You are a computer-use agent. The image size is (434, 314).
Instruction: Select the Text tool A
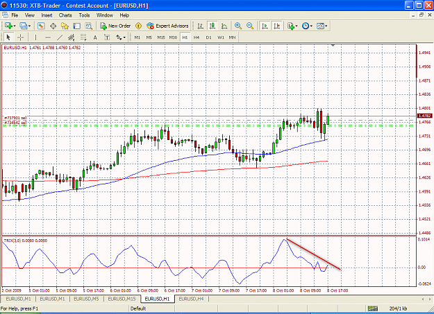point(95,37)
